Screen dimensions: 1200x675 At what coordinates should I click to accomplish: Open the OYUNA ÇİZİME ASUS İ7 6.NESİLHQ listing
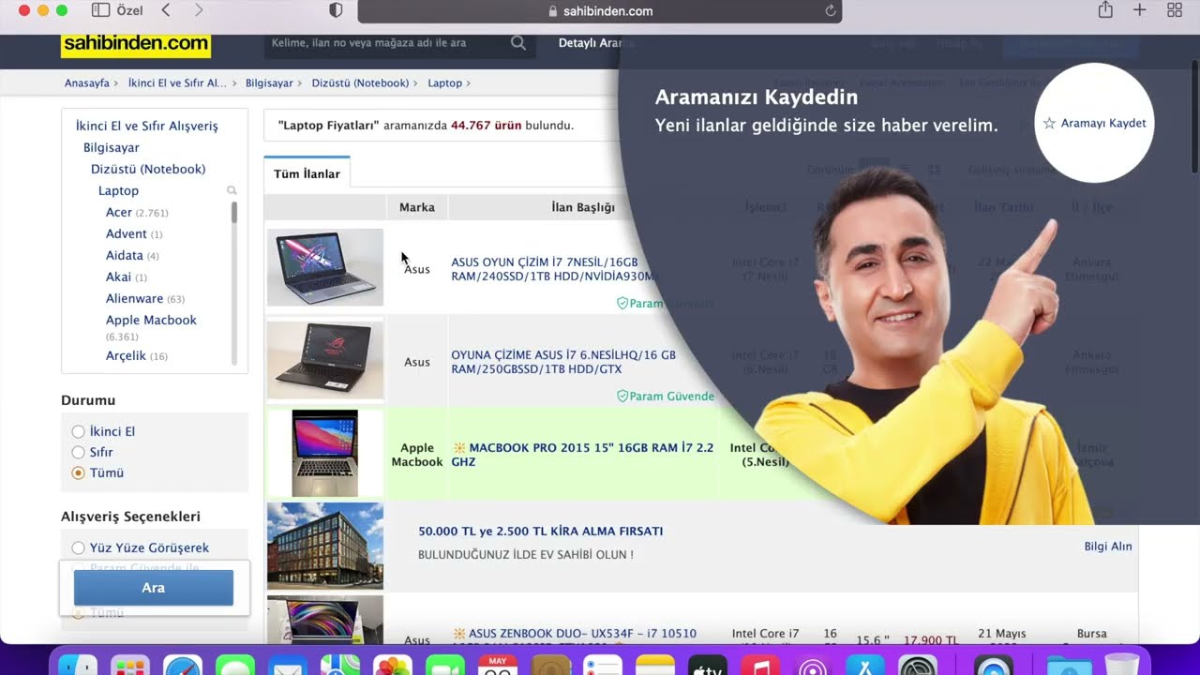coord(563,362)
